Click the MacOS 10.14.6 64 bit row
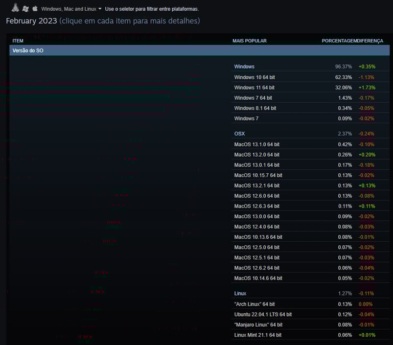This screenshot has width=393, height=345. coord(310,278)
